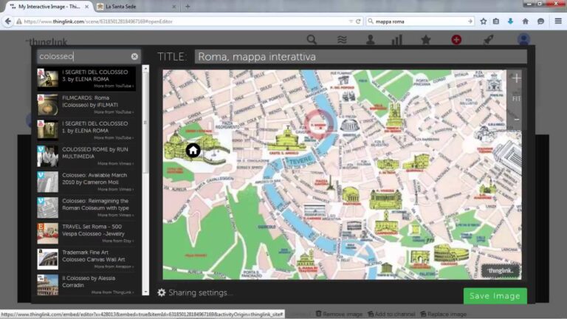Open ThingLink statistics bar chart icon
Viewport: 567px width, 319px height.
(x=396, y=39)
